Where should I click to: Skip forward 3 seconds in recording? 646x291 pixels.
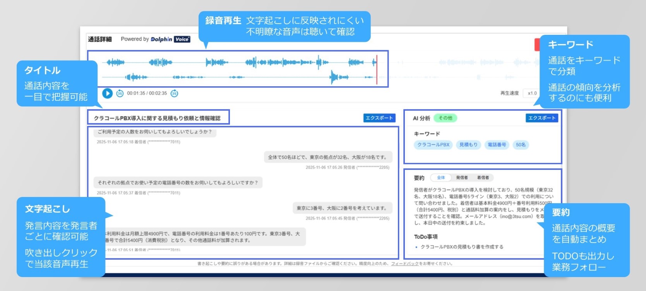[x=175, y=93]
